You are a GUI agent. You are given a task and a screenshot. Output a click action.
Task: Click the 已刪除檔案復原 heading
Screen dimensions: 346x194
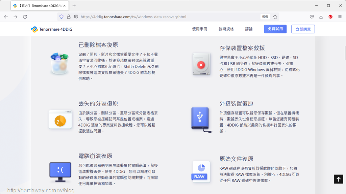click(98, 45)
